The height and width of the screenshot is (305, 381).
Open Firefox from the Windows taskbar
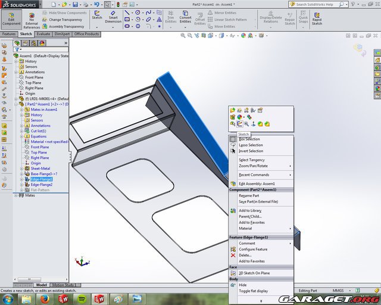(46, 298)
